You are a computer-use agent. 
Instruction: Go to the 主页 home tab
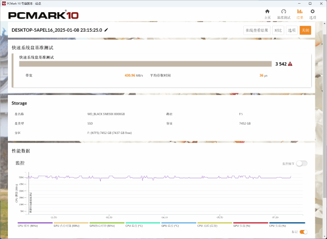point(267,14)
